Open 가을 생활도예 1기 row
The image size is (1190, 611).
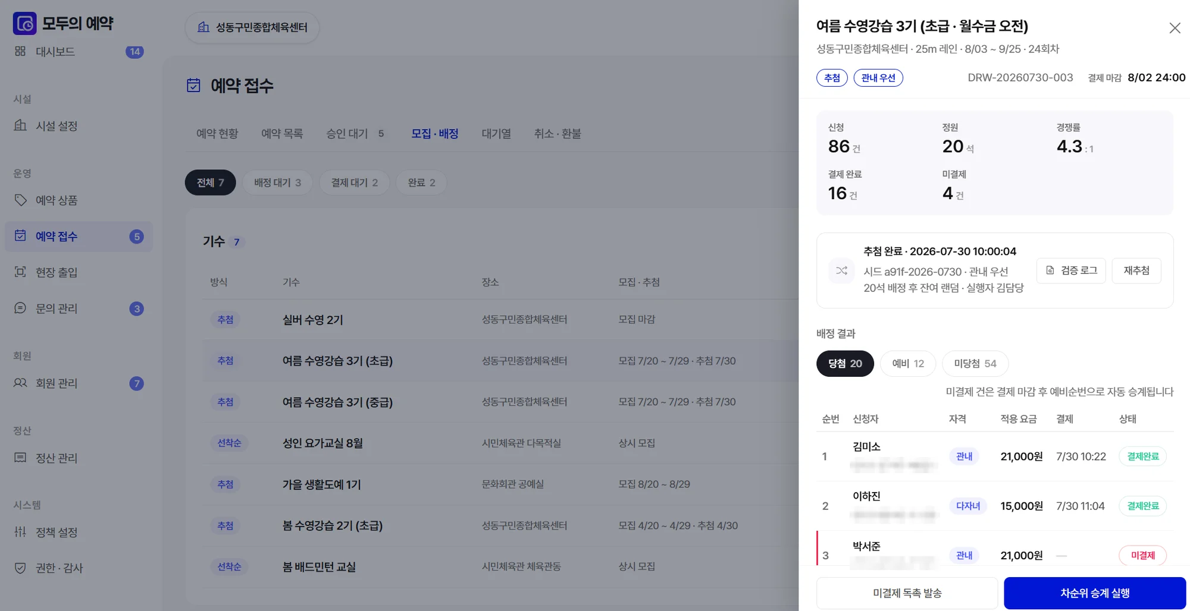point(500,484)
